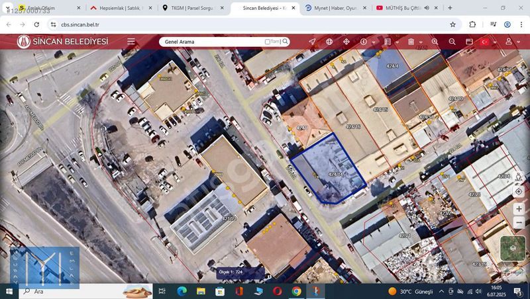Open the hamburger menu beside Sincan Belediyesi logo
This screenshot has height=299, width=530.
tap(131, 42)
